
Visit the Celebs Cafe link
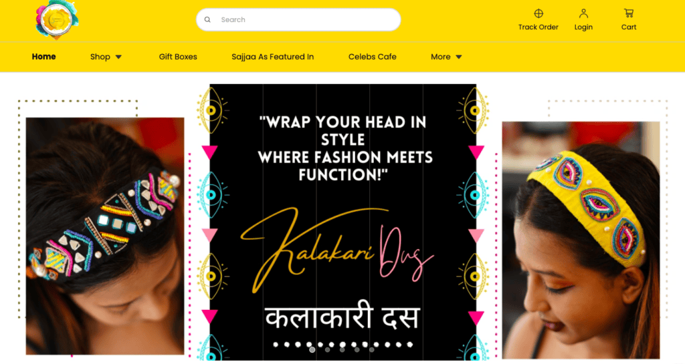372,57
